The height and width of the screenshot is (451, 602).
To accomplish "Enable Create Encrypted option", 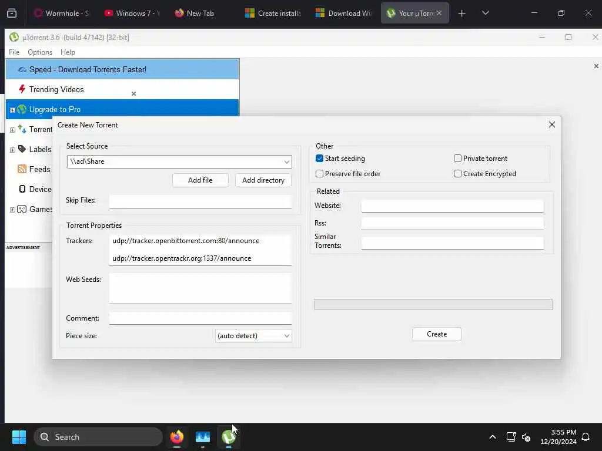I will click(x=457, y=174).
